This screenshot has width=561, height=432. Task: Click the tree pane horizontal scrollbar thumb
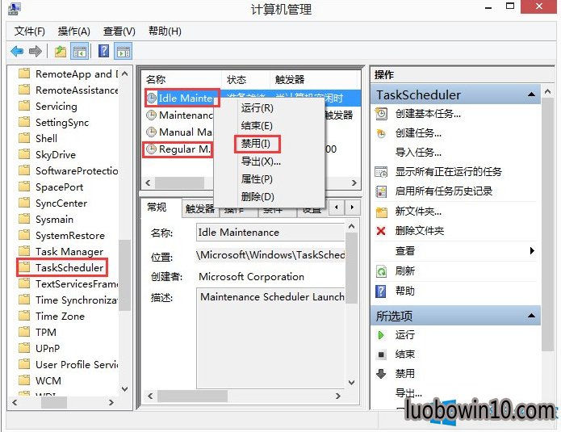tap(54, 402)
